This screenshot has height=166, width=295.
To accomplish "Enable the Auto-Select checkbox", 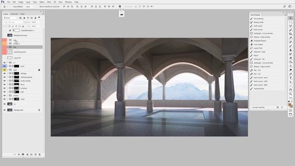I will pos(12,6).
